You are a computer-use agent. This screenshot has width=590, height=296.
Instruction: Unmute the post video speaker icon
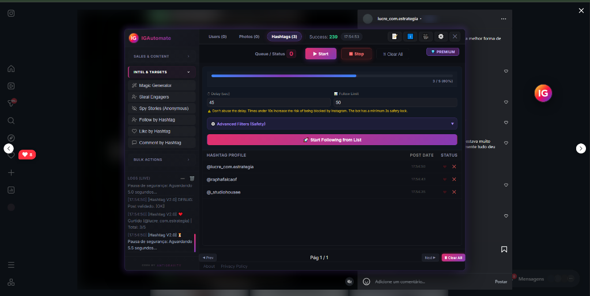click(x=350, y=282)
